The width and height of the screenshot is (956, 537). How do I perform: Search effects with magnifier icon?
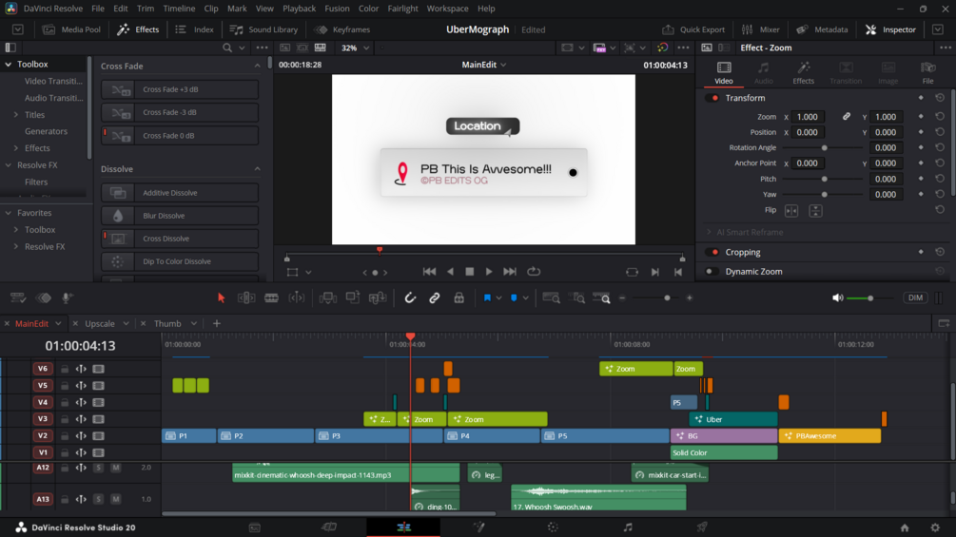click(227, 48)
